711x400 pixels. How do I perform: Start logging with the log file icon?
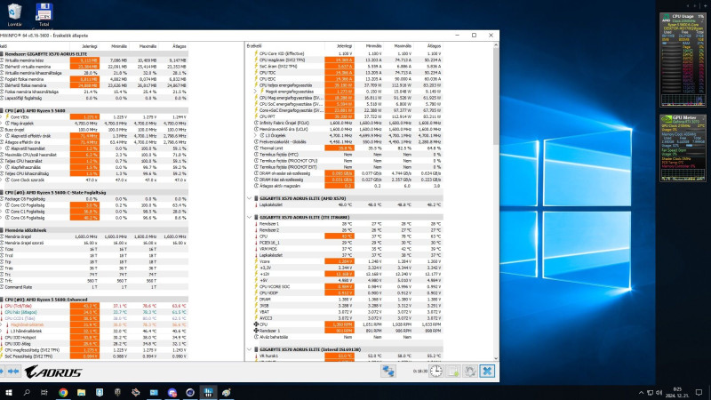pos(453,371)
